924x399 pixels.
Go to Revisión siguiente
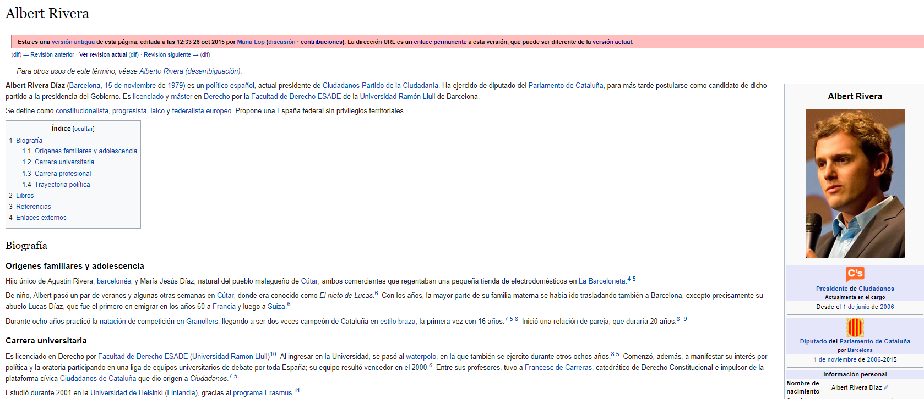click(167, 55)
